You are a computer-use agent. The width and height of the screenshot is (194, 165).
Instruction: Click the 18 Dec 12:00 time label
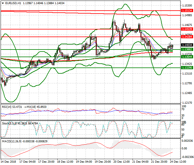pos(65,162)
